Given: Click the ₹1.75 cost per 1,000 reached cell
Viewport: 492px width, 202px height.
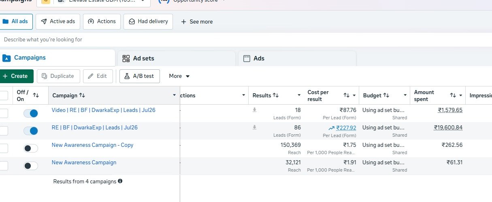Looking at the screenshot, I should tap(350, 145).
